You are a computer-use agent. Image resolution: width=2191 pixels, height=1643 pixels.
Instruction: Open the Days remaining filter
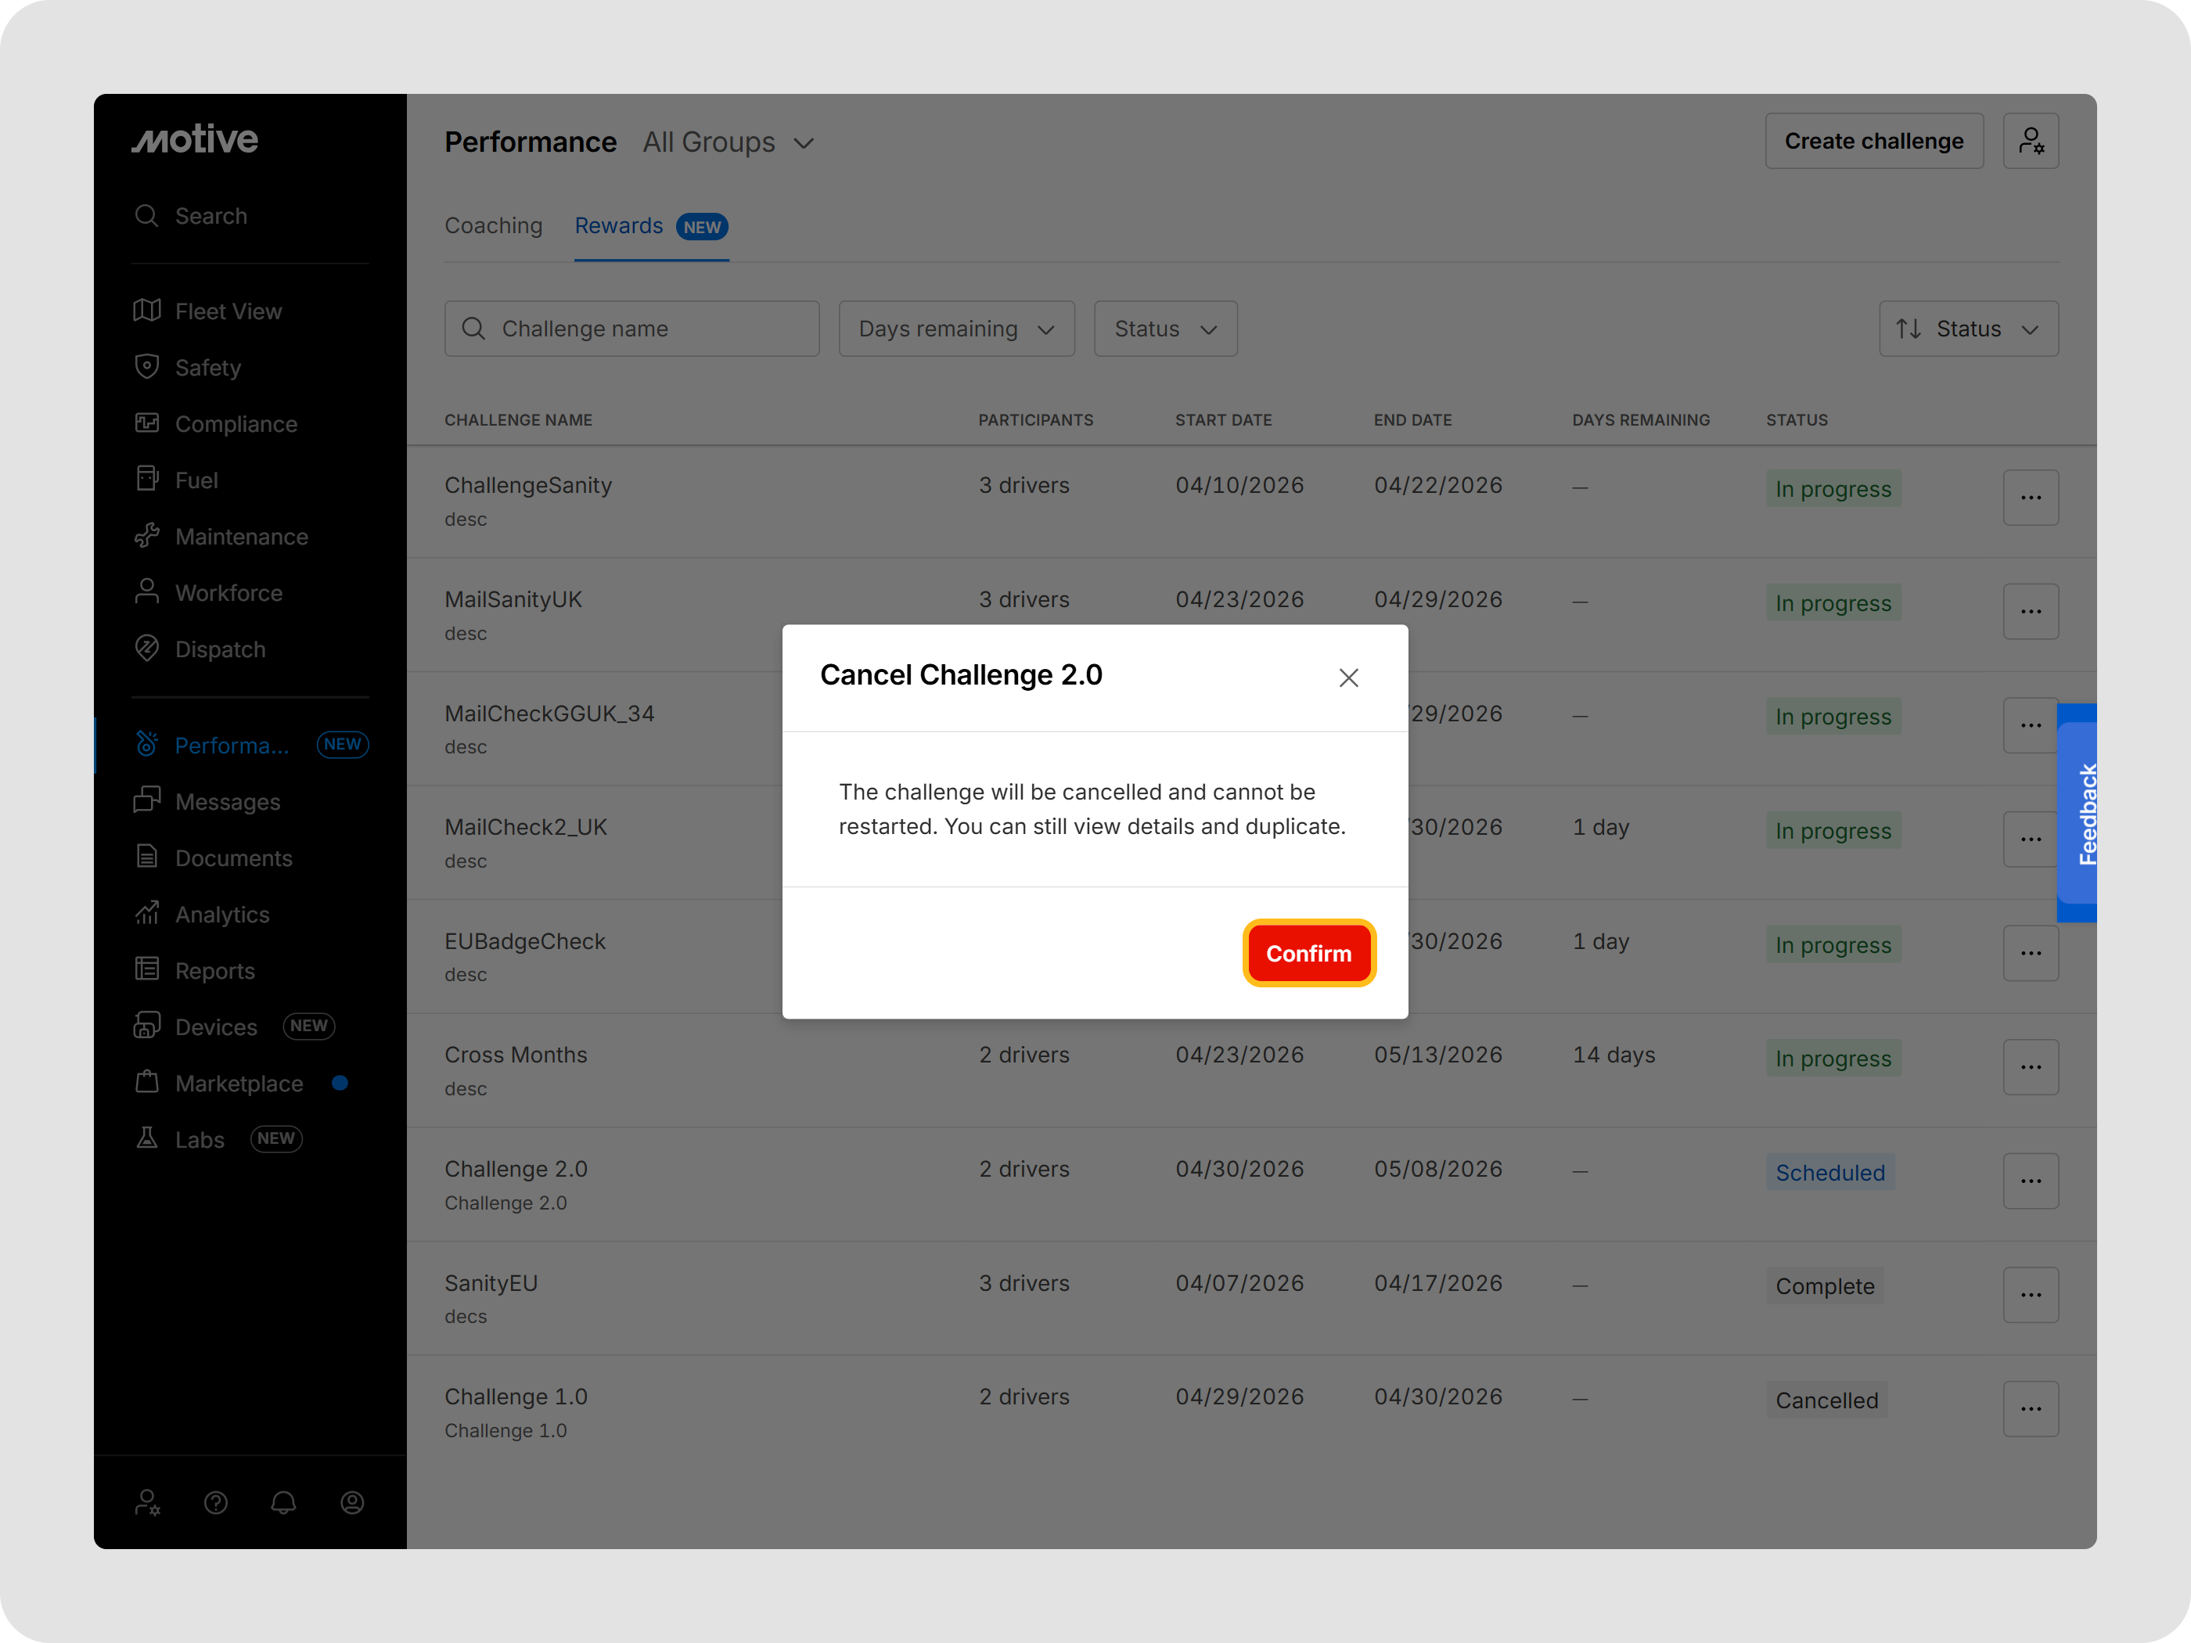pyautogui.click(x=957, y=329)
